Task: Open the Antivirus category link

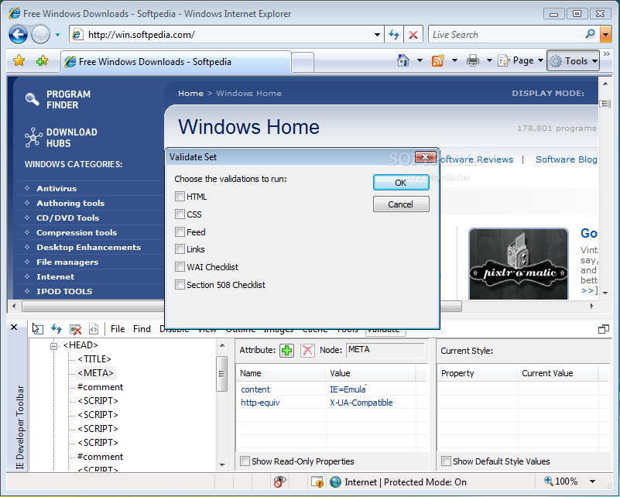Action: 57,189
